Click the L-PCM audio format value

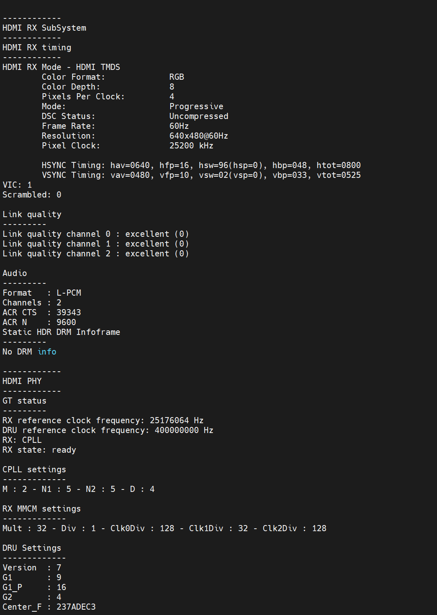pos(69,293)
